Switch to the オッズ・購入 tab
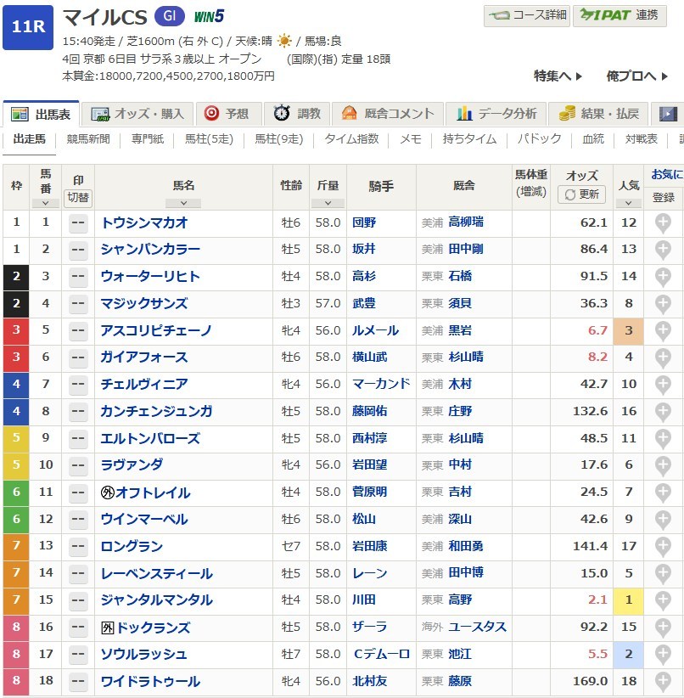The image size is (684, 698). click(138, 114)
